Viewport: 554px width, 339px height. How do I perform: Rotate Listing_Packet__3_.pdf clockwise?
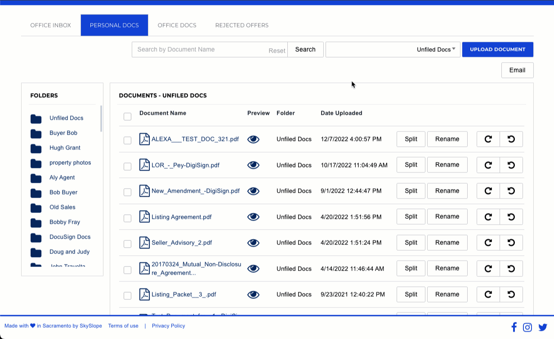[x=488, y=294]
